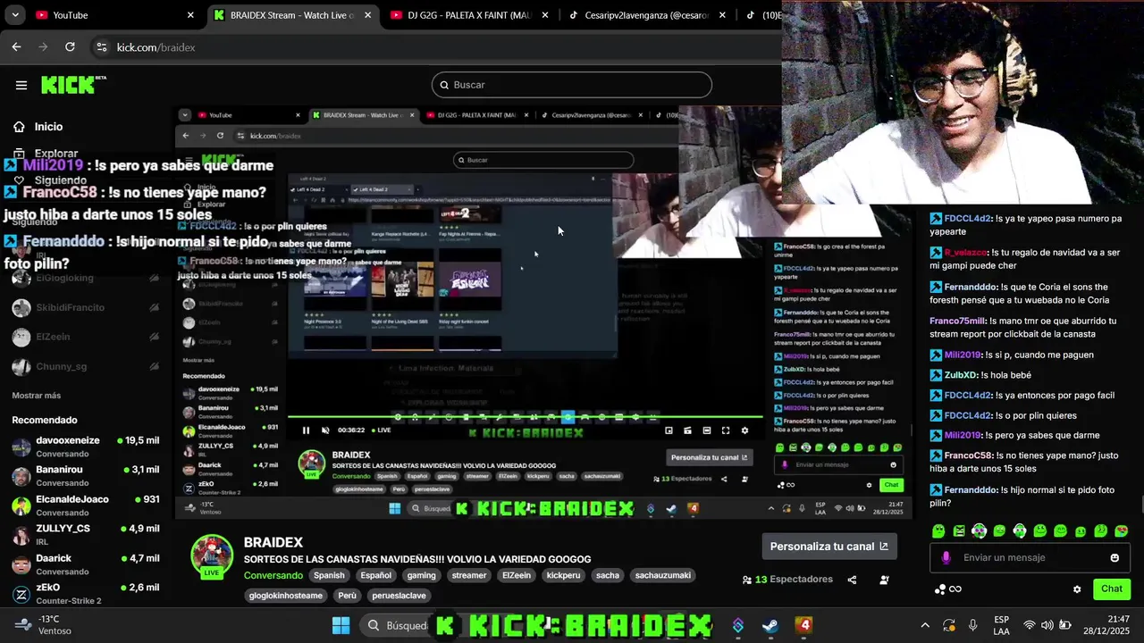The height and width of the screenshot is (643, 1144).
Task: Reload the page
Action: 70,47
